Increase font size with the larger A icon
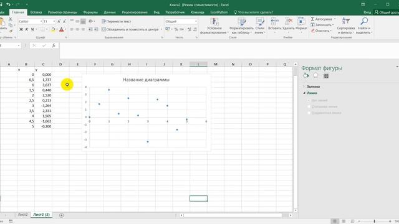 pos(59,22)
